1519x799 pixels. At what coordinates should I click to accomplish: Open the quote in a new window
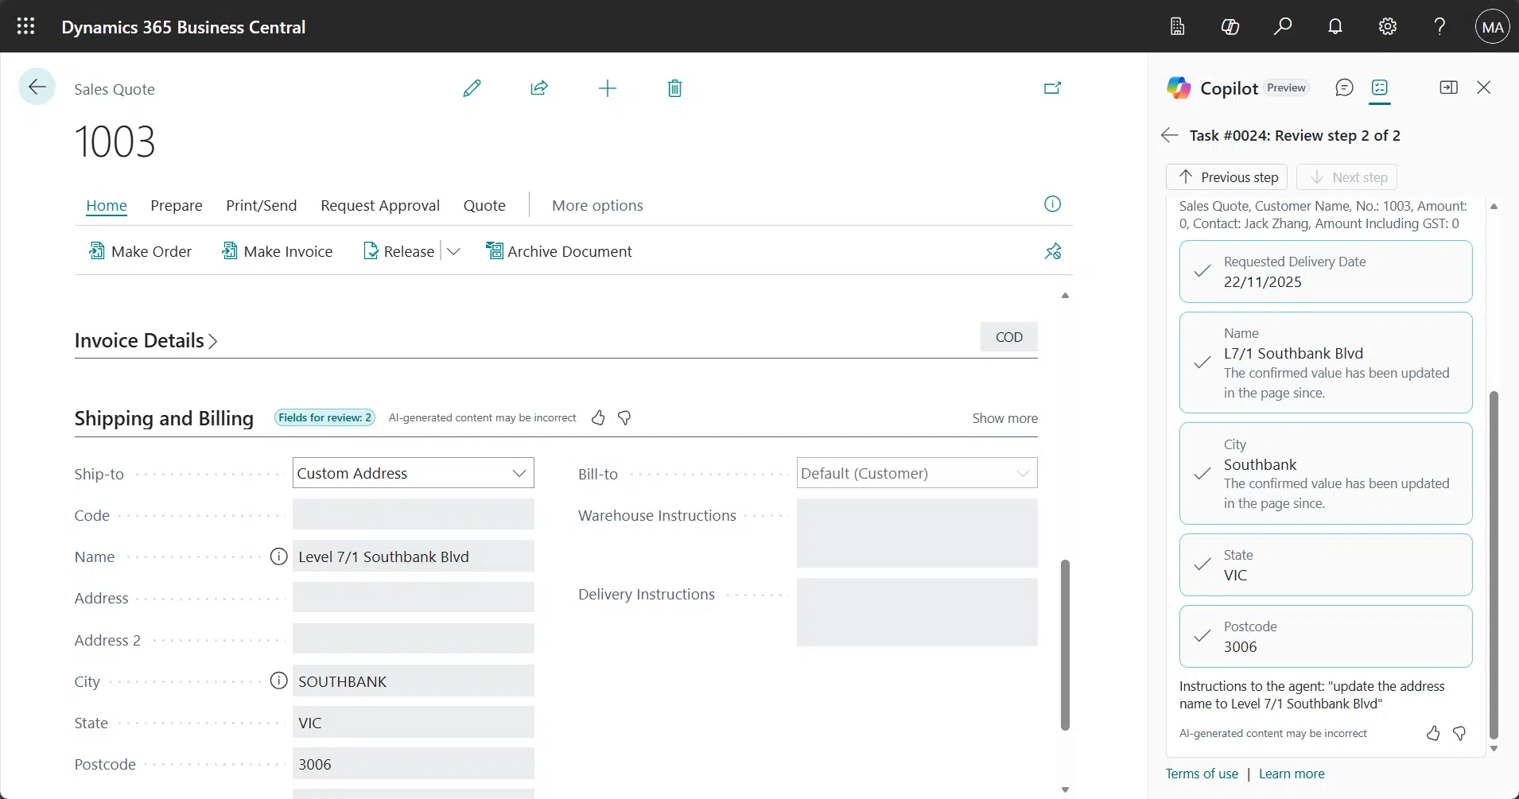coord(1052,88)
